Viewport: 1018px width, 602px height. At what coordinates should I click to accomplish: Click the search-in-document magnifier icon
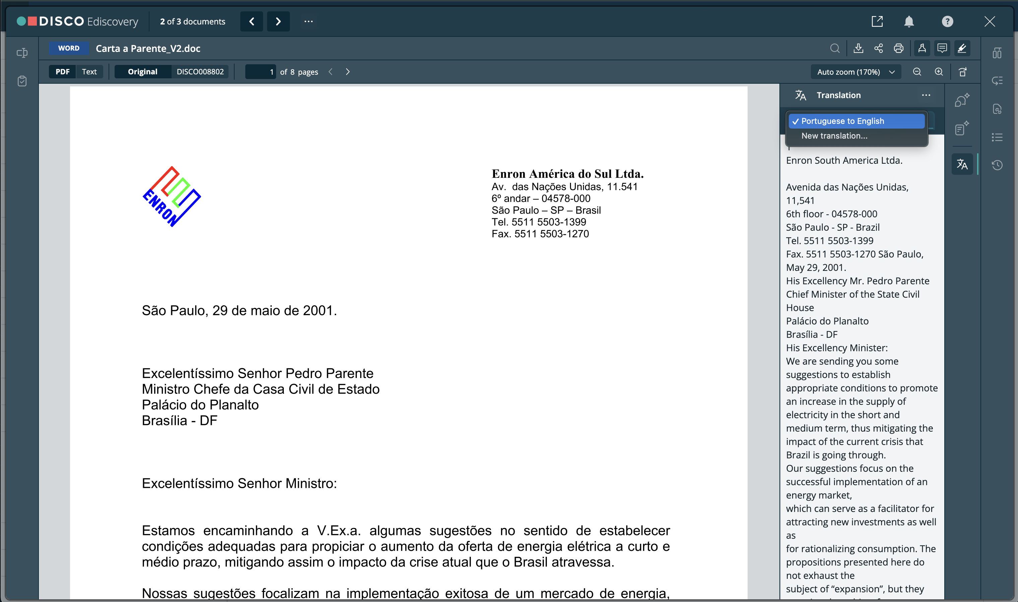click(834, 49)
